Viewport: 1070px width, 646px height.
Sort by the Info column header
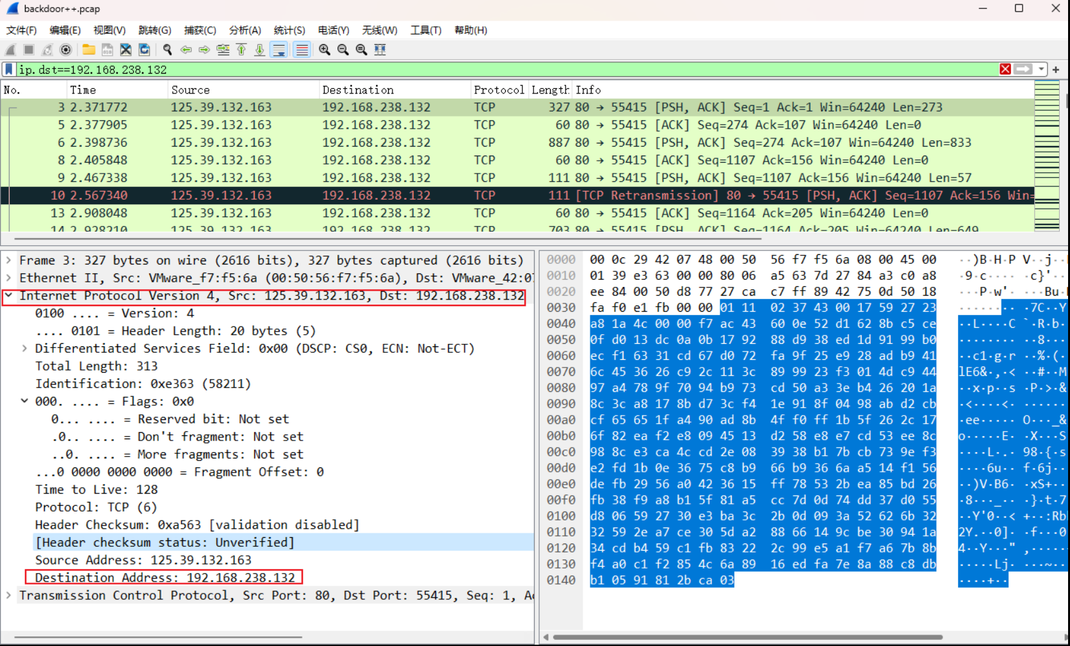tap(802, 90)
